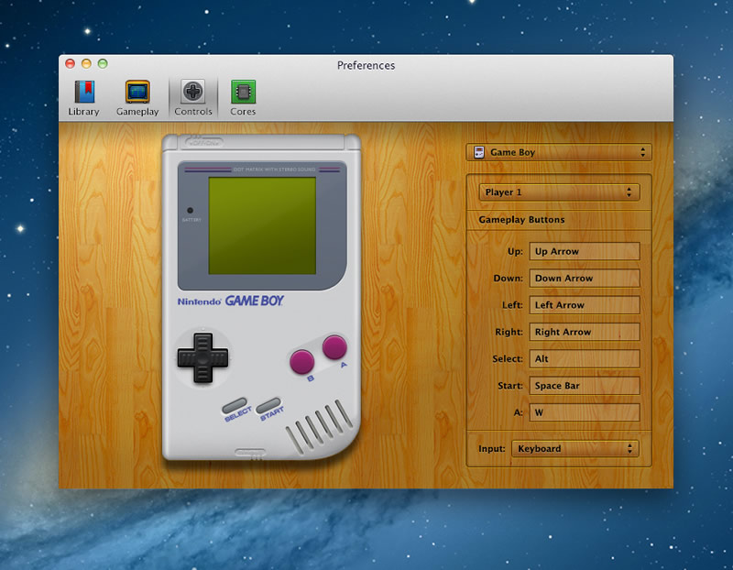
Task: Click the Up key binding field
Action: (x=585, y=251)
